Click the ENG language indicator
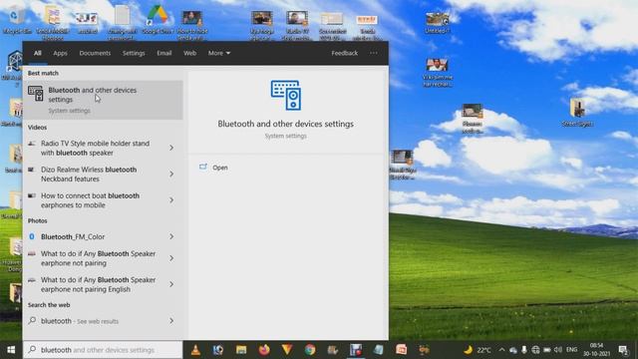The image size is (638, 359). 571,350
